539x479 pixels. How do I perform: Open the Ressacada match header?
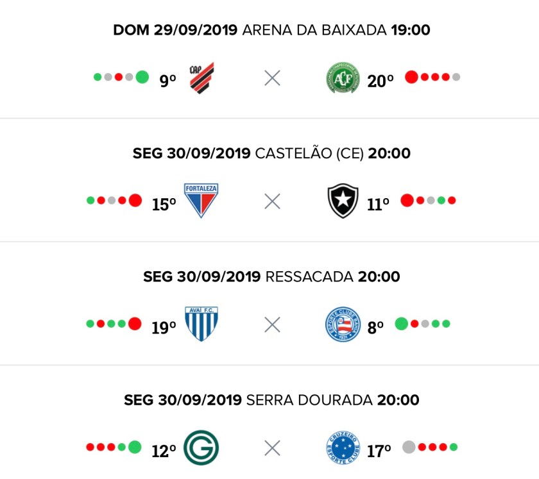click(x=271, y=277)
